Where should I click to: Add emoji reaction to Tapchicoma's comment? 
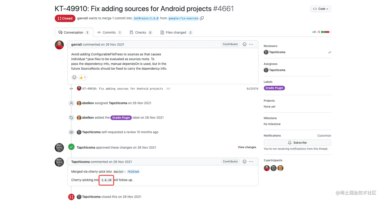244,161
